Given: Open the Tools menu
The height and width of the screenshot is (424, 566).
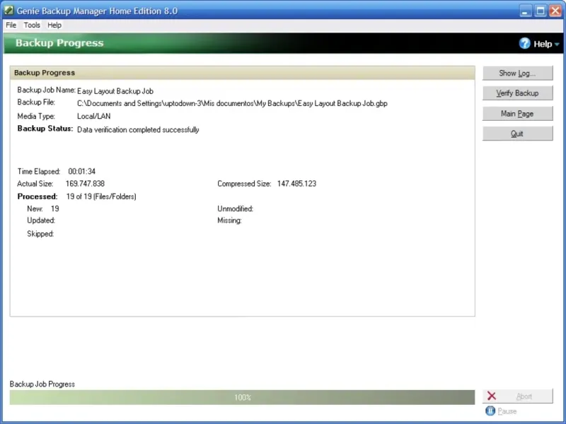Looking at the screenshot, I should [x=32, y=25].
